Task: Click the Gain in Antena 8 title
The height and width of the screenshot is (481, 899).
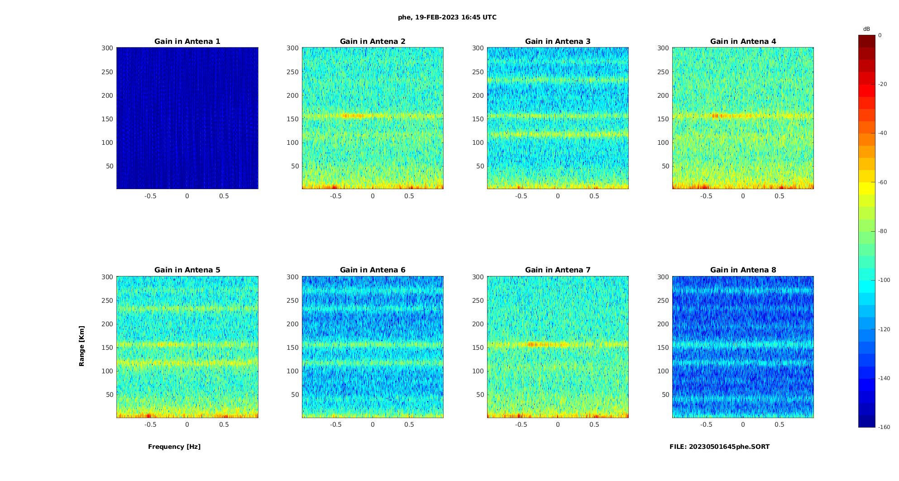Action: coord(743,270)
